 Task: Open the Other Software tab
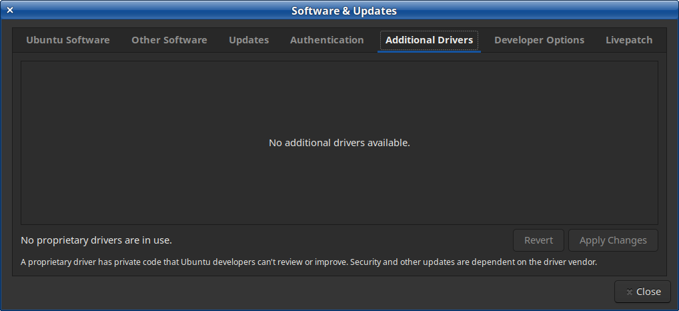[x=169, y=40]
